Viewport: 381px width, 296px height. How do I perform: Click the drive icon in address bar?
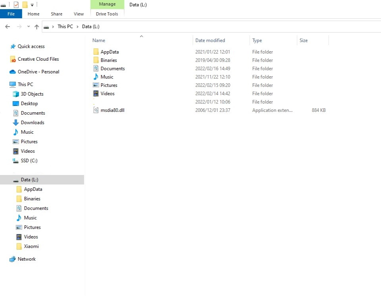pyautogui.click(x=46, y=27)
